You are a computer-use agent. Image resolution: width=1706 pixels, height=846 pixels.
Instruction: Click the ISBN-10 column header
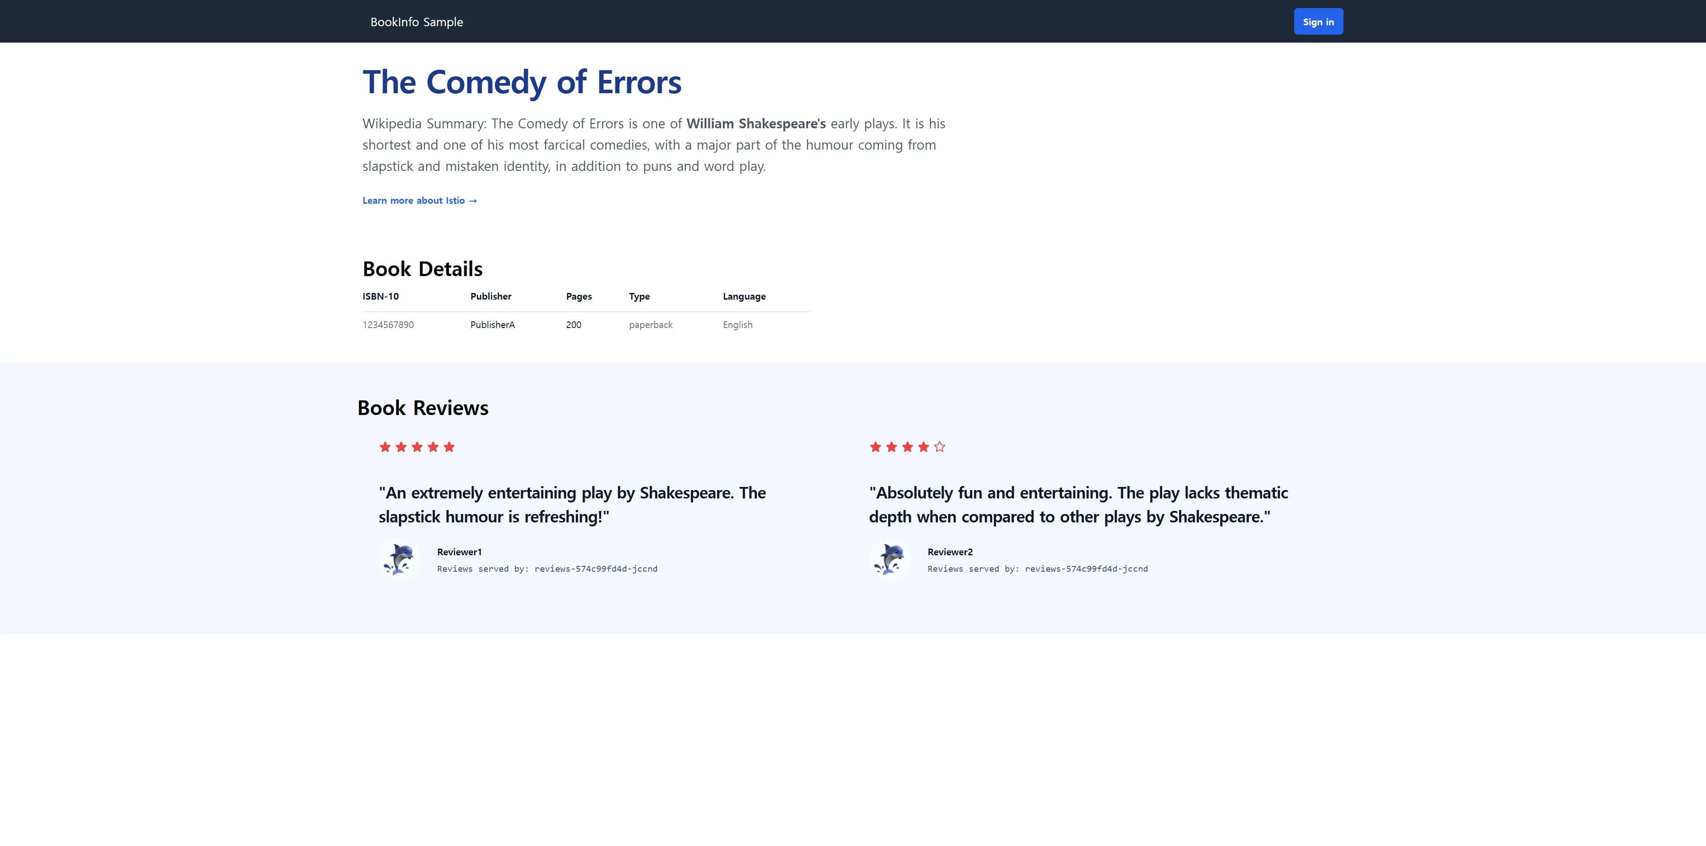click(x=381, y=296)
